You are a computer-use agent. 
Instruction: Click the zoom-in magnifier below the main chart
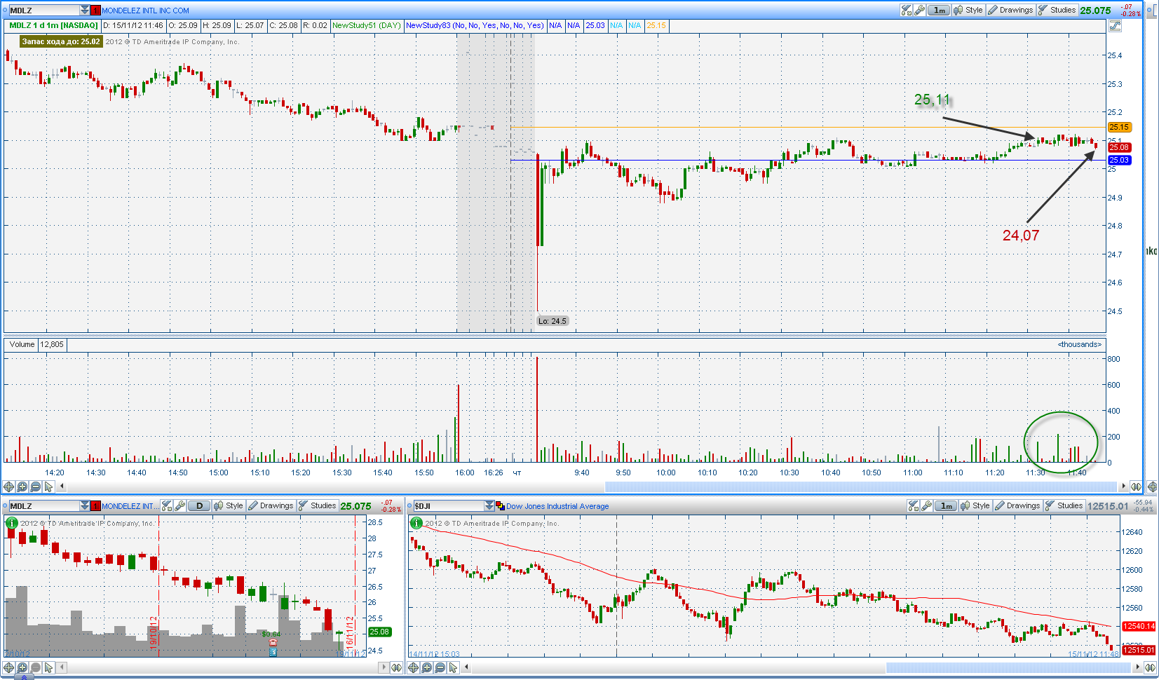tap(22, 487)
